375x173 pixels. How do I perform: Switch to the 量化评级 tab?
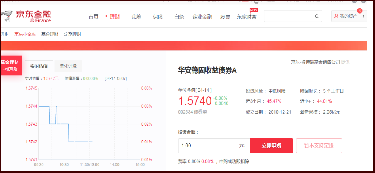[68, 66]
